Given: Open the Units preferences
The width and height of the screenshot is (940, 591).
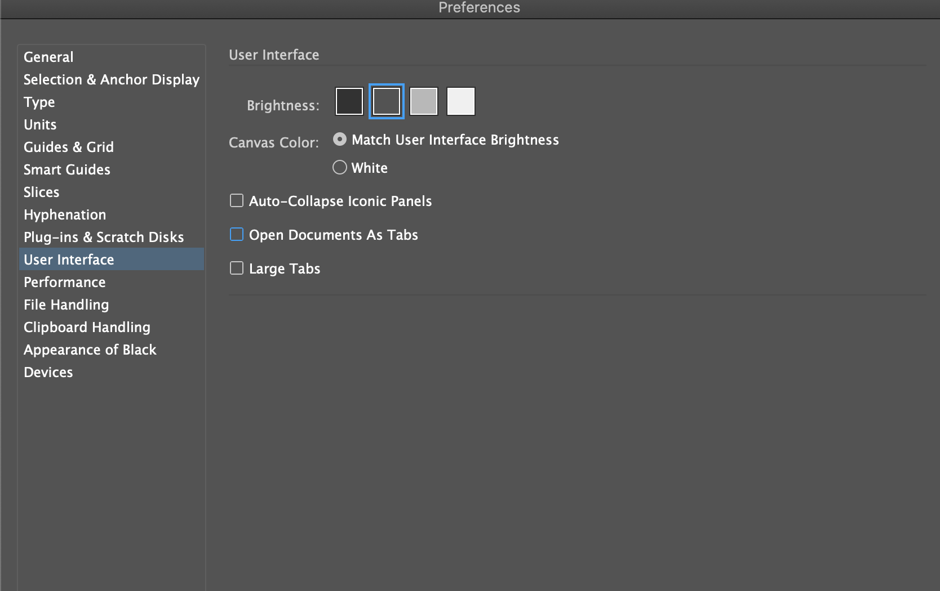Looking at the screenshot, I should point(39,124).
